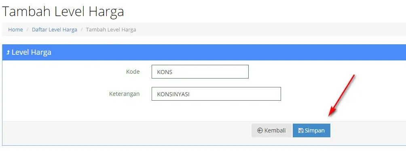
Task: Focus the Keterangan input field
Action: (216, 94)
